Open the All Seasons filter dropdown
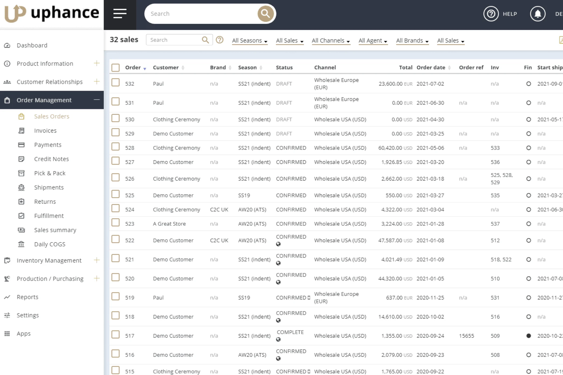The height and width of the screenshot is (375, 563). pyautogui.click(x=250, y=41)
